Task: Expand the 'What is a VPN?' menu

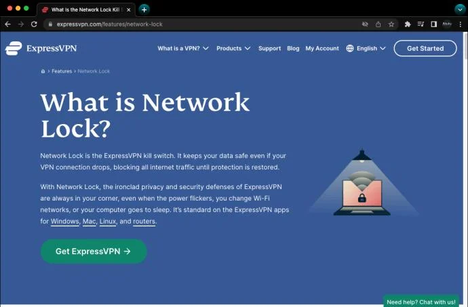Action: tap(183, 48)
